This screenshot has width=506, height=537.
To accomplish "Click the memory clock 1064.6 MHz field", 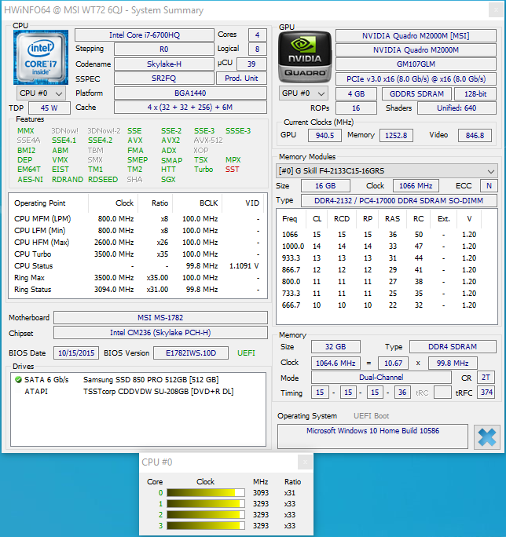I will pos(335,363).
